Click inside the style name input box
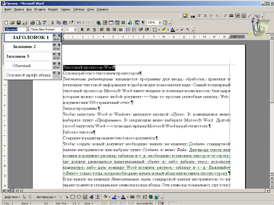 pos(15,30)
